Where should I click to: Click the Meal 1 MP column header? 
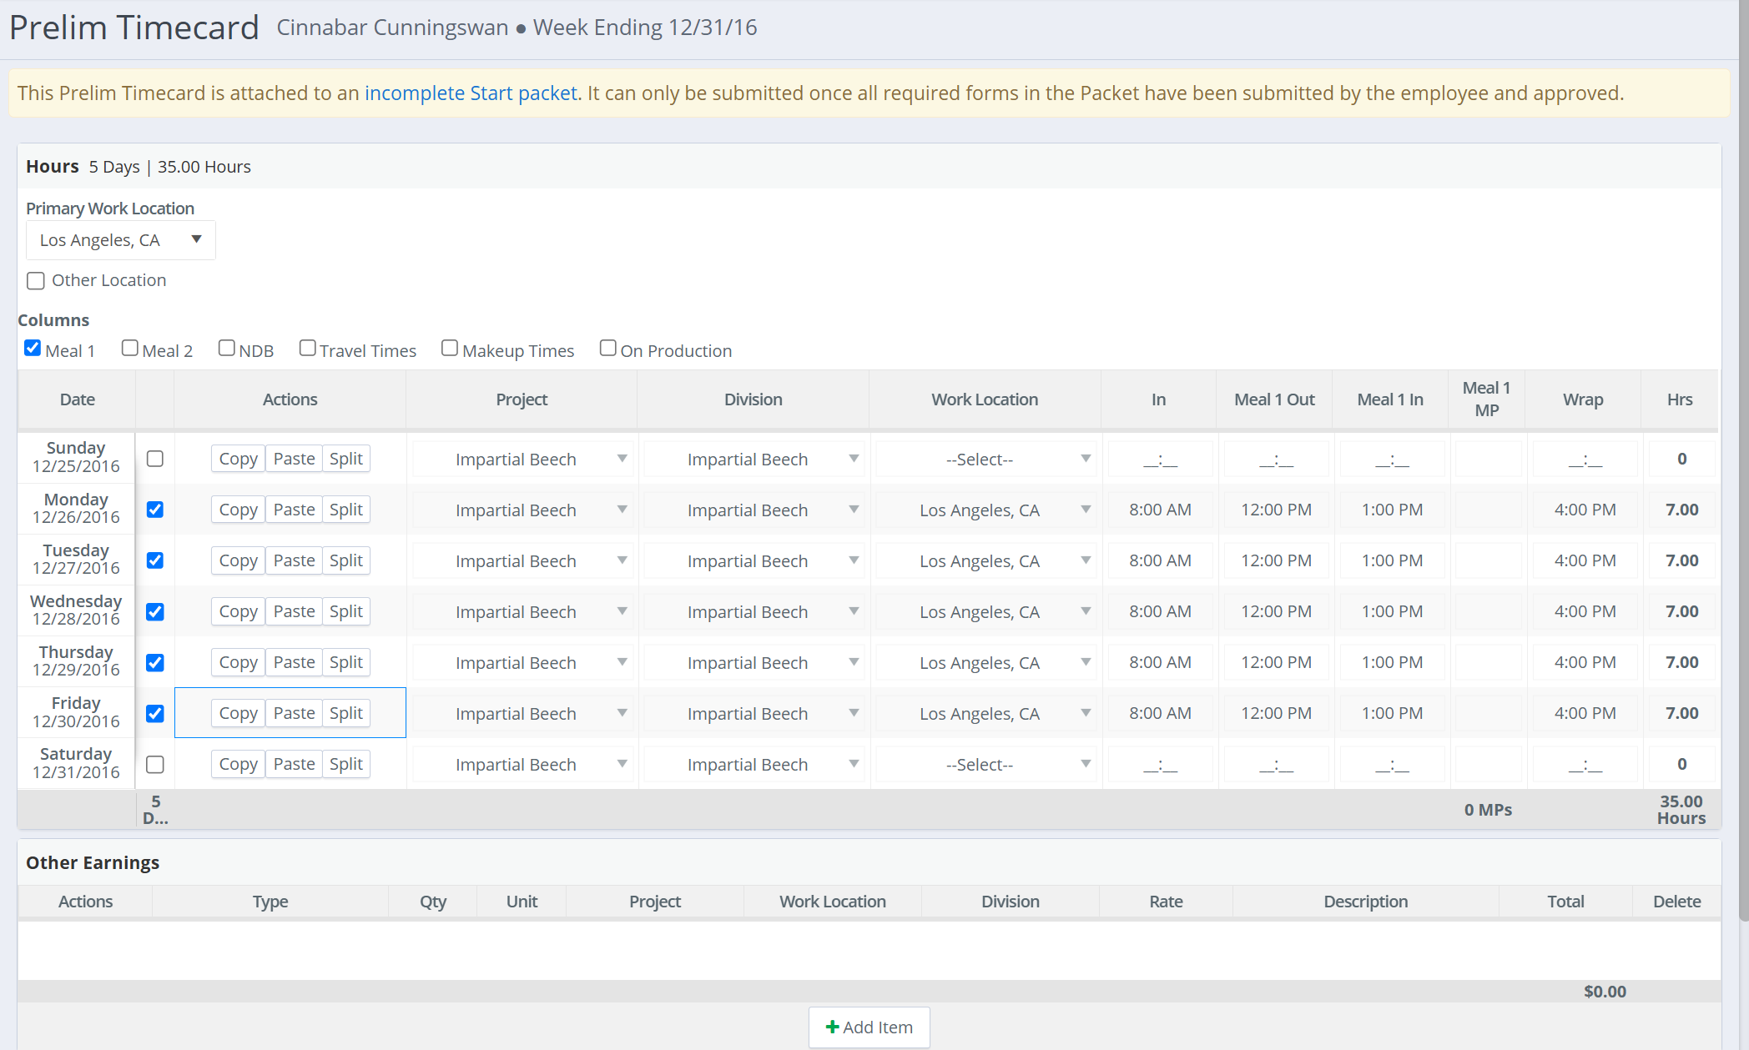1486,399
